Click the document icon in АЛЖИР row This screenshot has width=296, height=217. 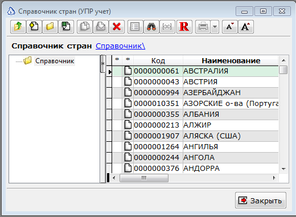click(128, 125)
